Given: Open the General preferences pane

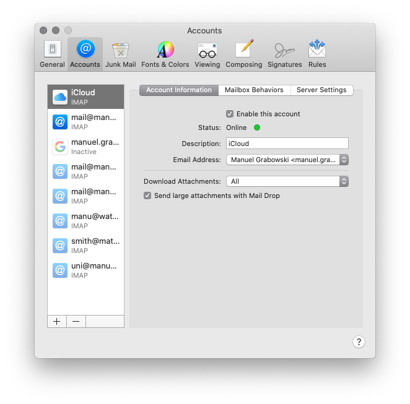Looking at the screenshot, I should [x=52, y=54].
